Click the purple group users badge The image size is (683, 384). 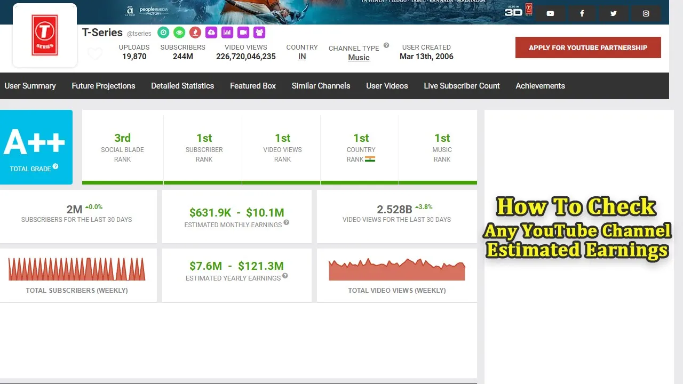click(x=259, y=33)
